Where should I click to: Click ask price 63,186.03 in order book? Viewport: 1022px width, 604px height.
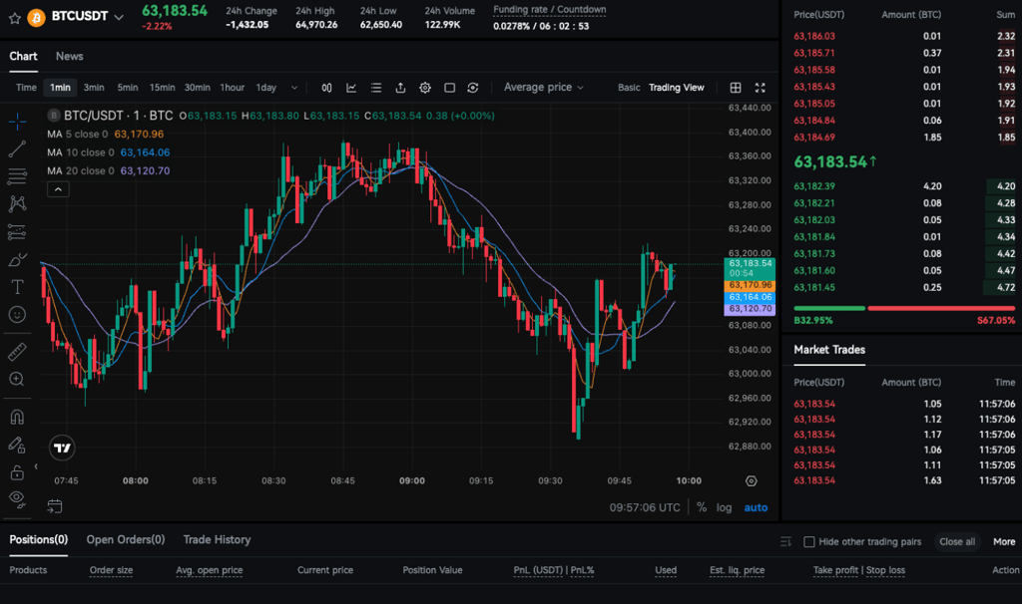[x=814, y=37]
